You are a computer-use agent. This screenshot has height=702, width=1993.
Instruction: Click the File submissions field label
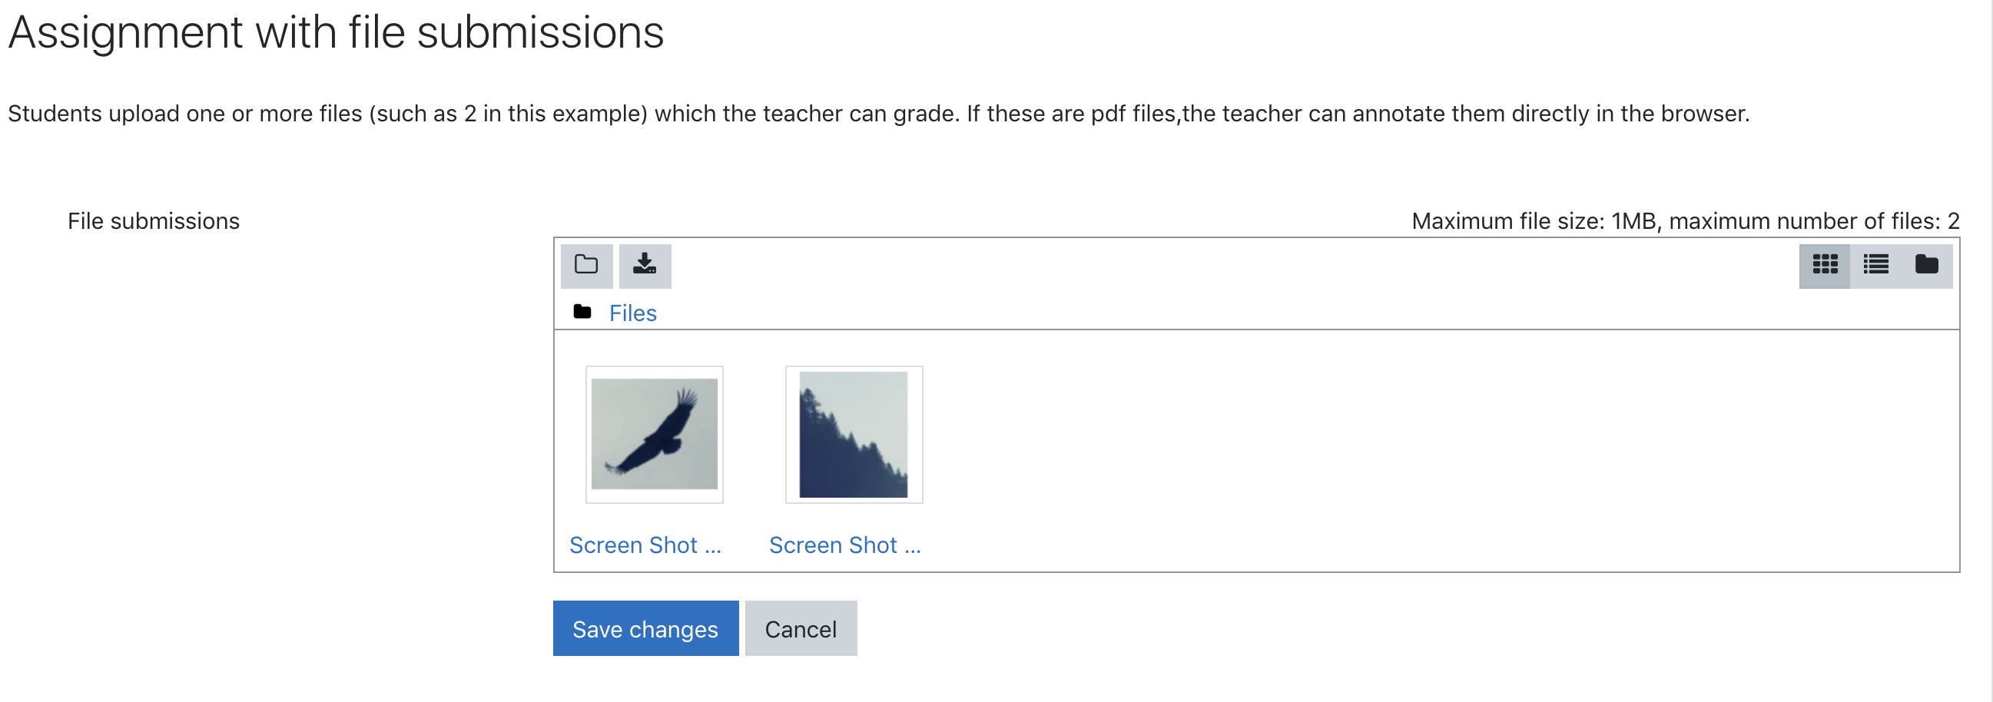tap(153, 221)
